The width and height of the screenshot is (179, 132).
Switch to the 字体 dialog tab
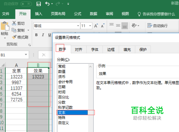tap(95, 49)
